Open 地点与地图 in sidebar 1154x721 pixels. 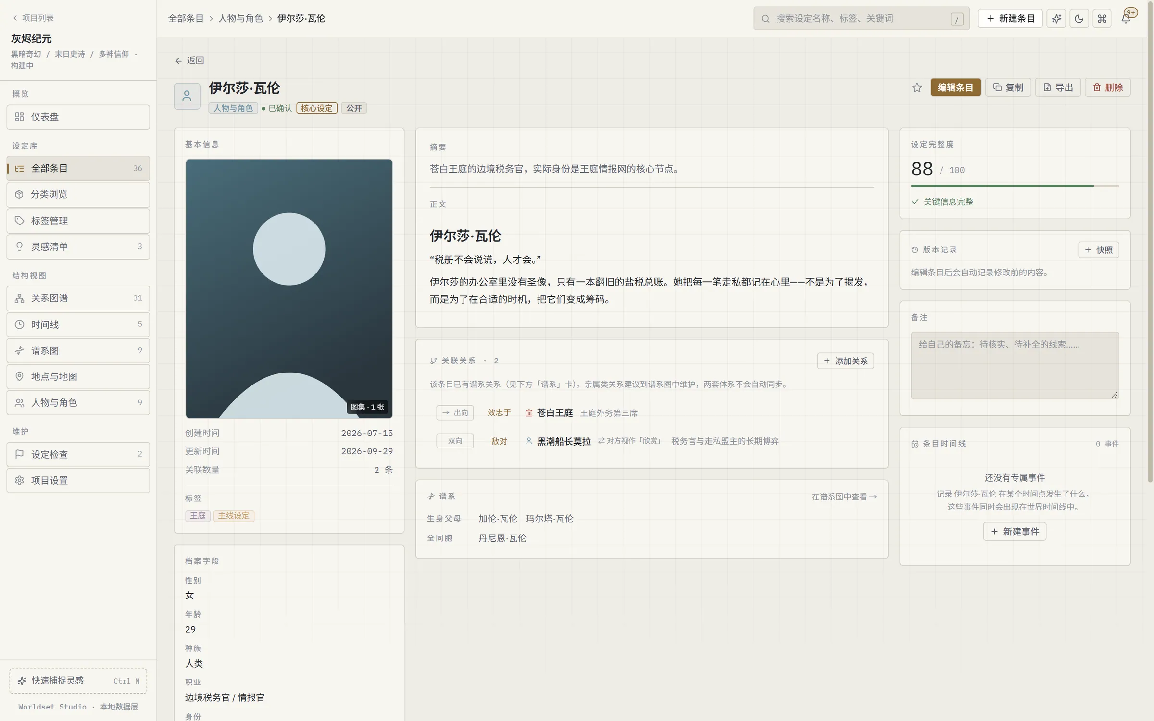tap(78, 376)
